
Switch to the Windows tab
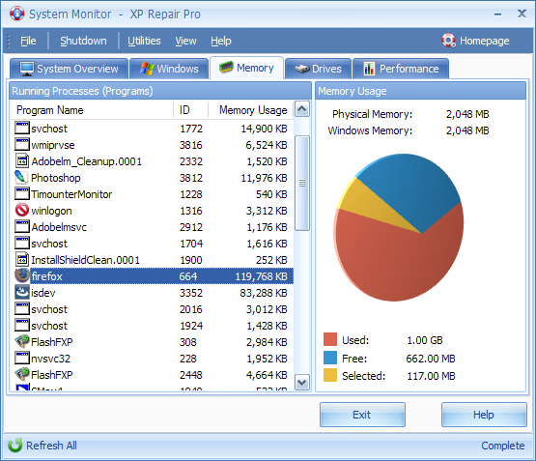click(x=169, y=69)
